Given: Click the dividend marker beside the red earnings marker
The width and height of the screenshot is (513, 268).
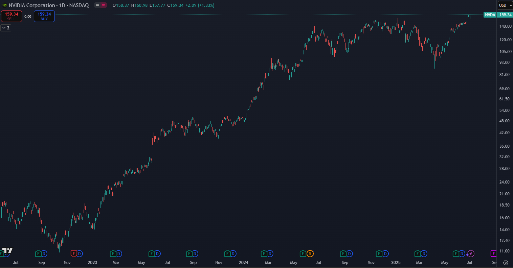Looking at the screenshot, I should tap(80, 253).
